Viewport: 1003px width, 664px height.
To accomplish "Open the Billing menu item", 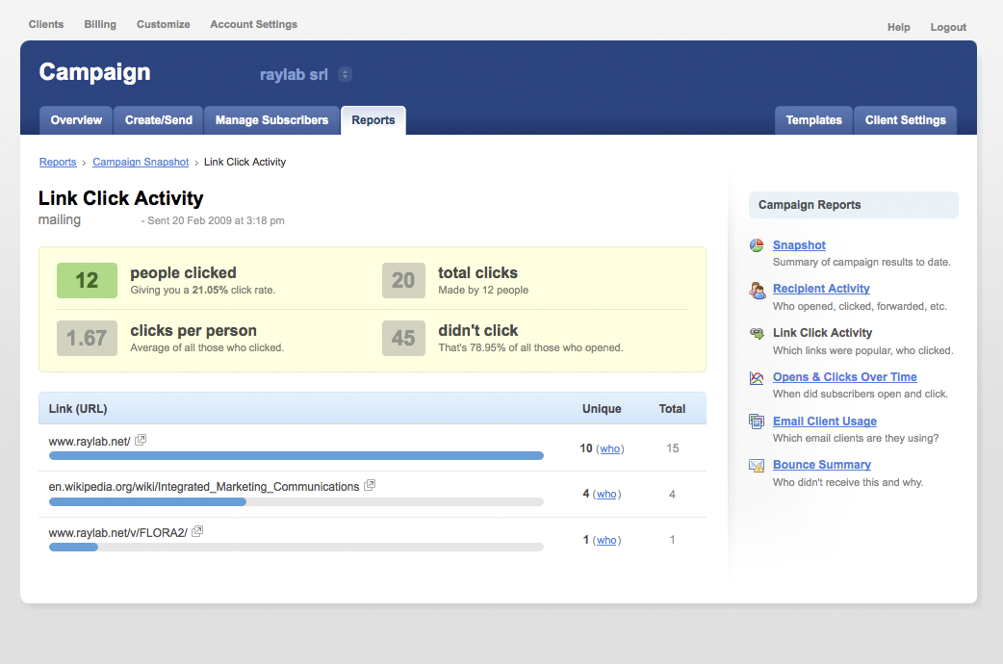I will 100,24.
